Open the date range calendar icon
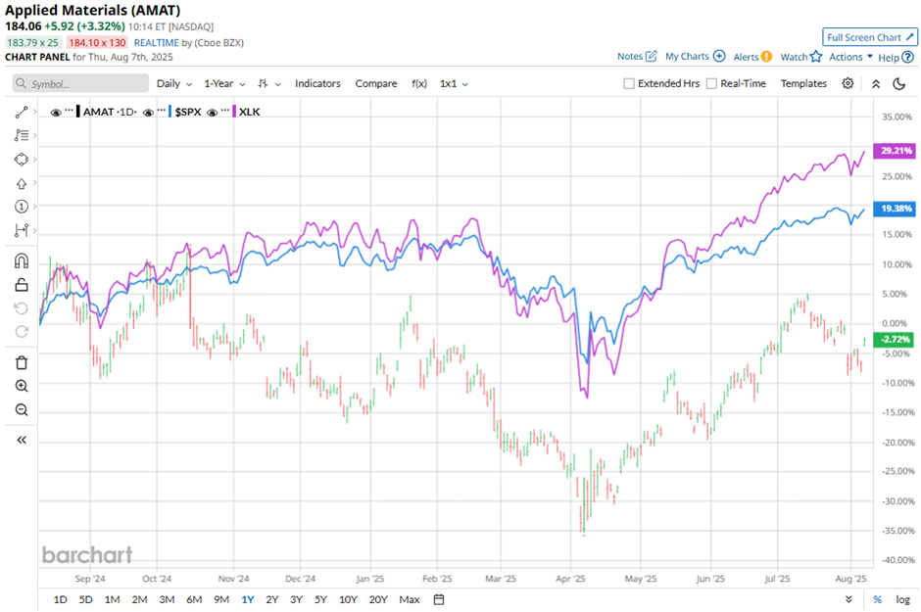Viewport: 921px width, 612px height. (439, 599)
